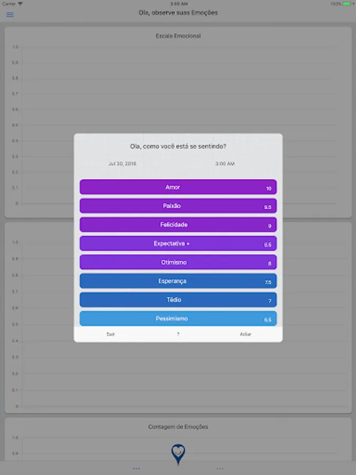Select the Esperança emotion
356x475 pixels.
[x=178, y=281]
